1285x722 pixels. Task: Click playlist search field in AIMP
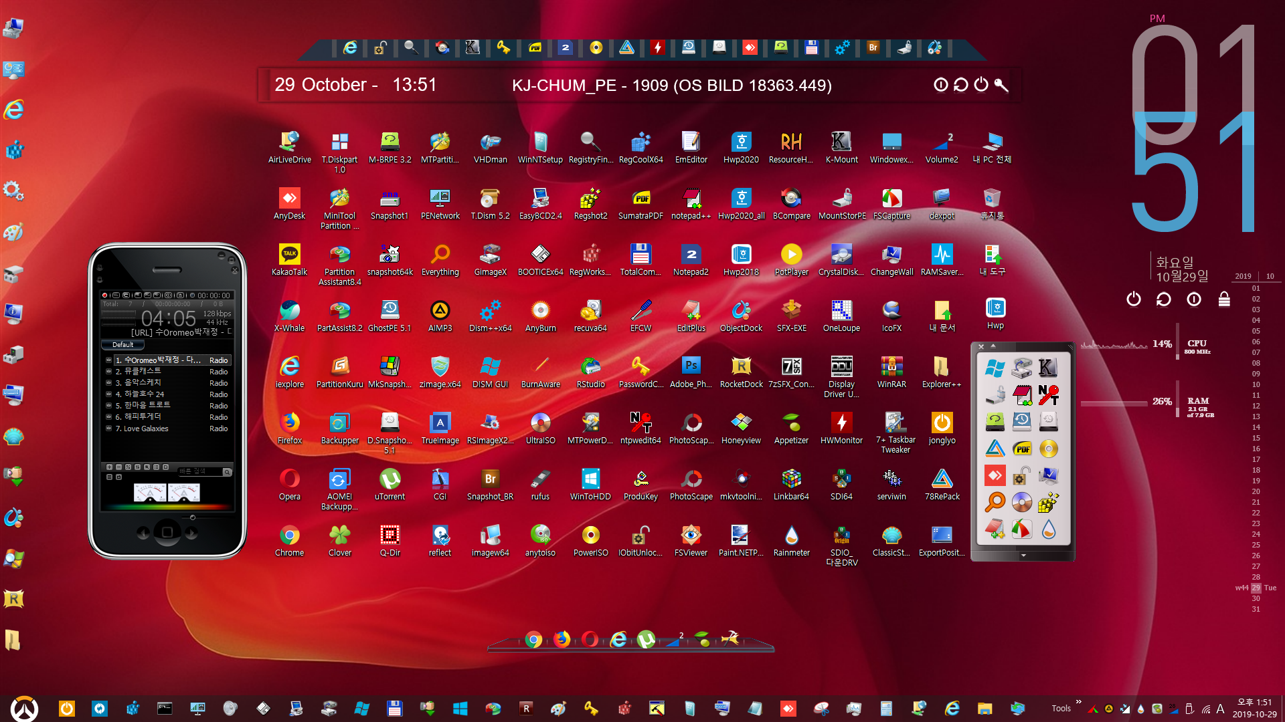199,472
